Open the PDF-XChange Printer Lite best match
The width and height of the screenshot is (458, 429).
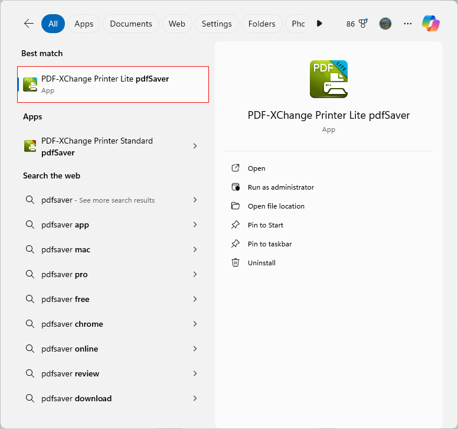[x=113, y=84]
